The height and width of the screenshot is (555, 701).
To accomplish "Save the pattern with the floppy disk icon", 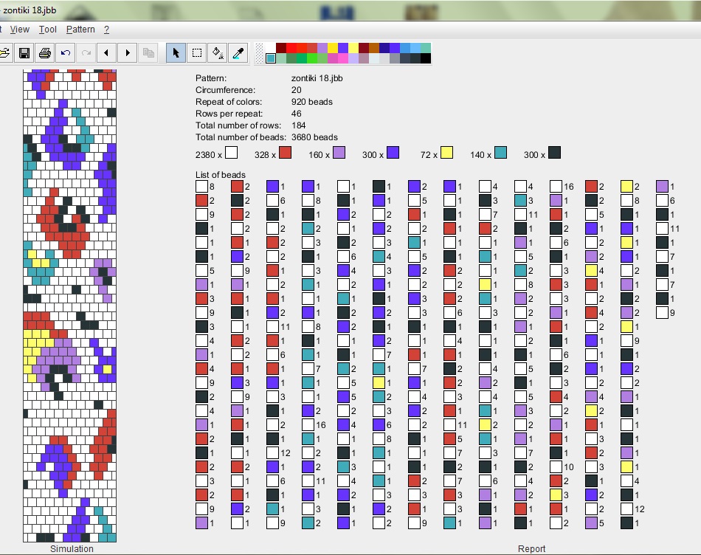I will [x=24, y=52].
